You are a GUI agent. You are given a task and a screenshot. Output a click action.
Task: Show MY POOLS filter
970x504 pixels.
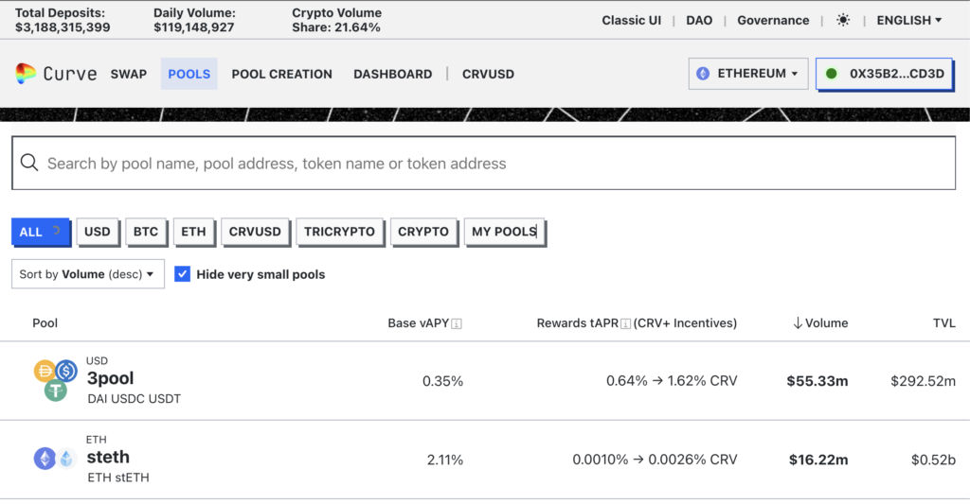point(504,232)
